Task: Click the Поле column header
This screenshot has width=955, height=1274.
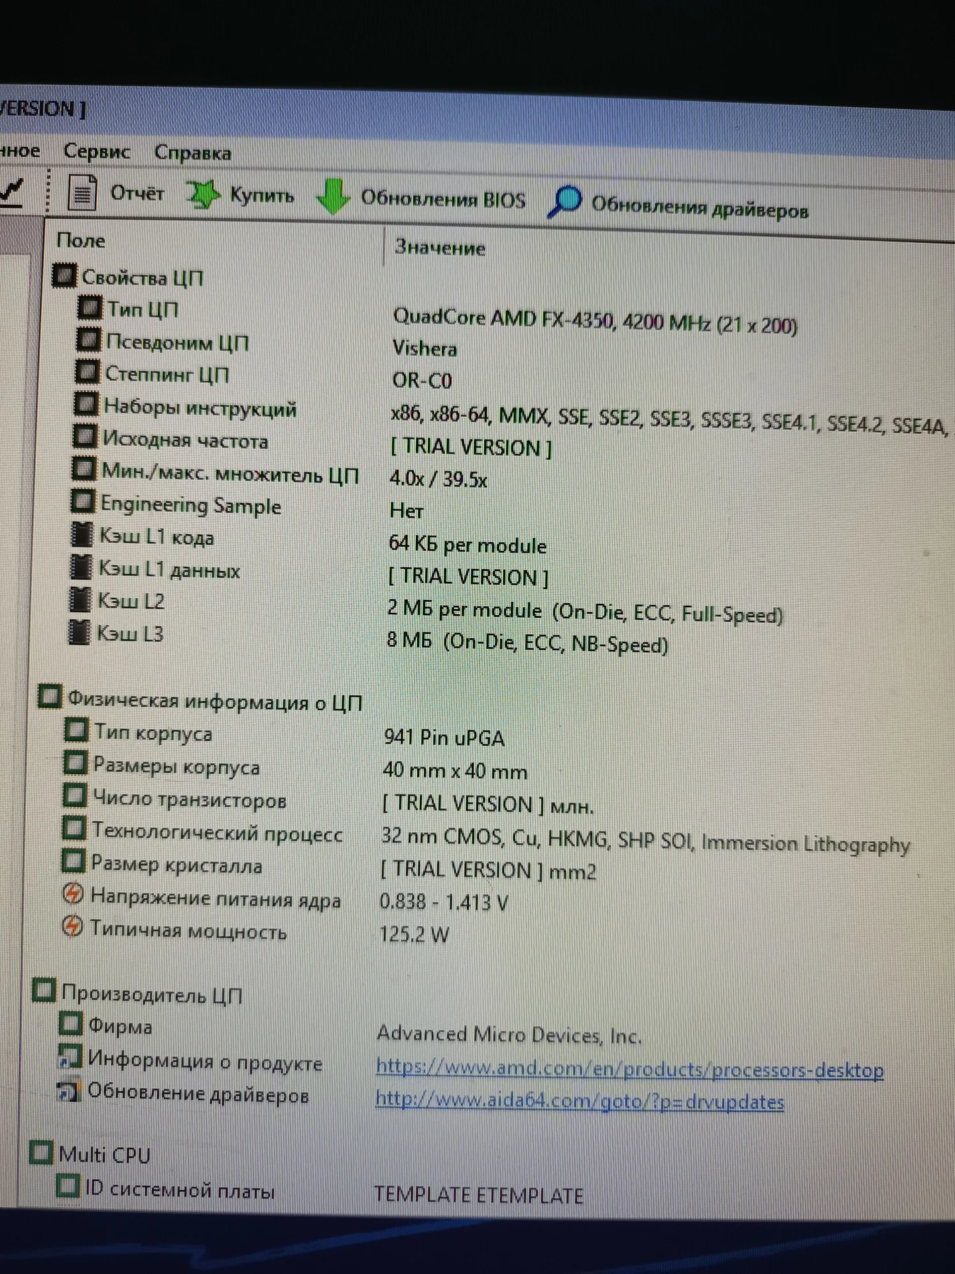Action: (81, 240)
